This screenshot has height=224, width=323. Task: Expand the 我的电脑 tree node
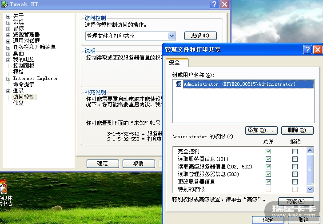coord(8,60)
